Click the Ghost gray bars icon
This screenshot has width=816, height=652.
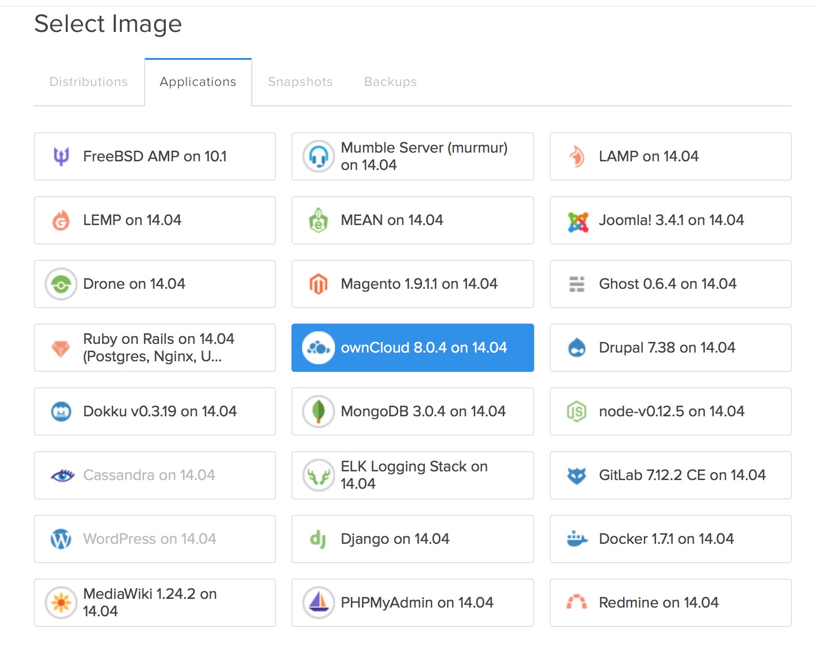pos(577,284)
